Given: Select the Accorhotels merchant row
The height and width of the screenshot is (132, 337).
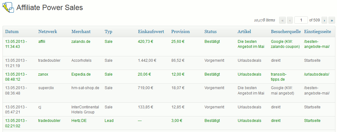Looking at the screenshot, I should 168,63.
